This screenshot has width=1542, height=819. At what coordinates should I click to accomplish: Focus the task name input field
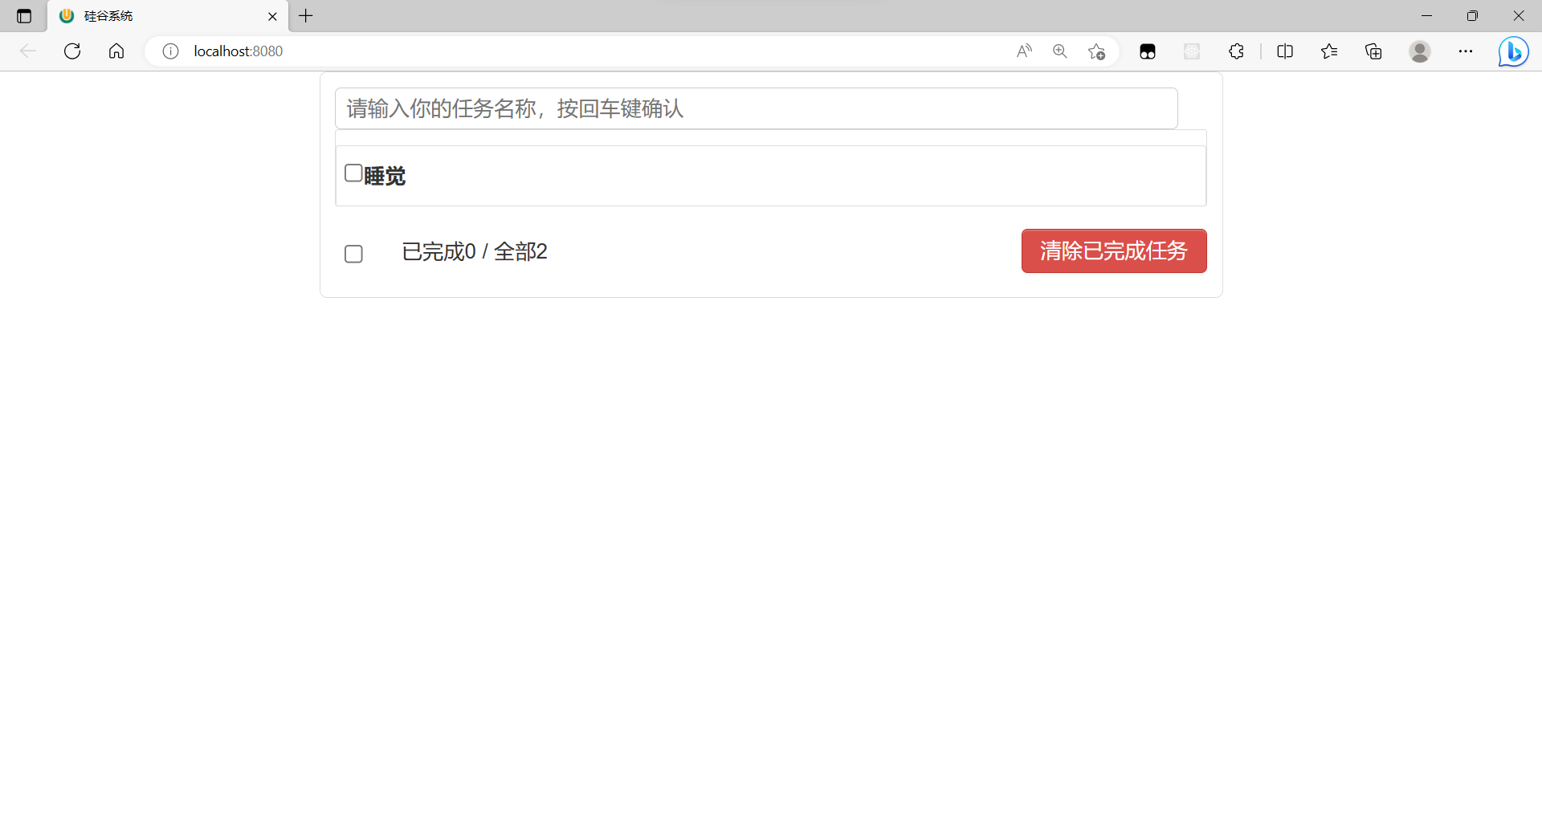[757, 108]
